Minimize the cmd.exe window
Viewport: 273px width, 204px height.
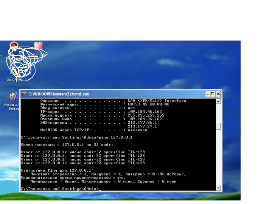207,94
